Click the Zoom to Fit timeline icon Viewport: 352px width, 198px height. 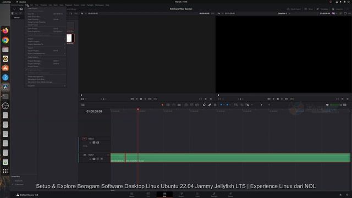coord(236,105)
